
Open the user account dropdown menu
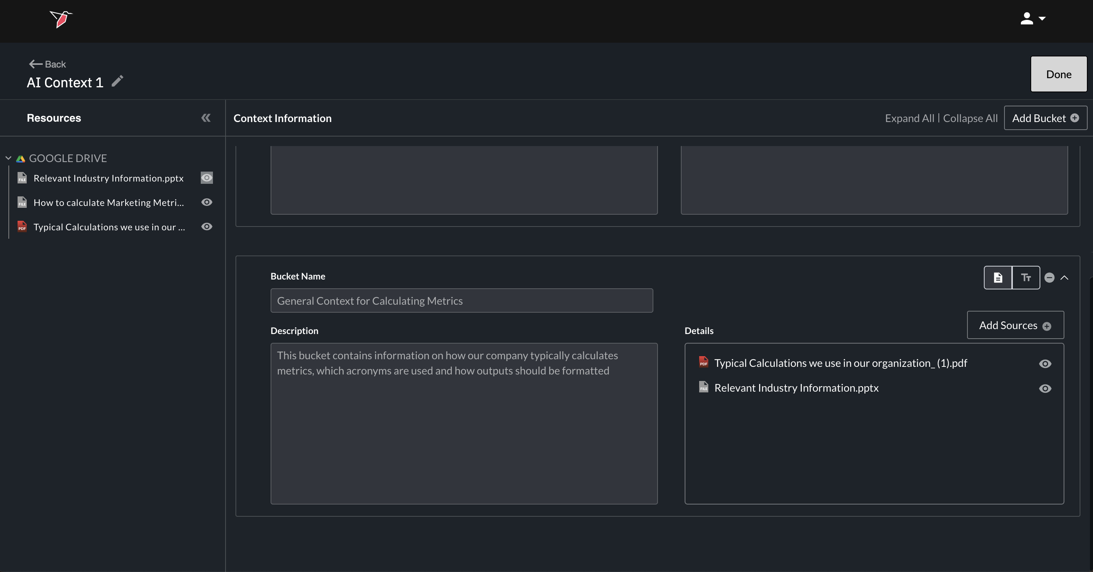pyautogui.click(x=1033, y=19)
